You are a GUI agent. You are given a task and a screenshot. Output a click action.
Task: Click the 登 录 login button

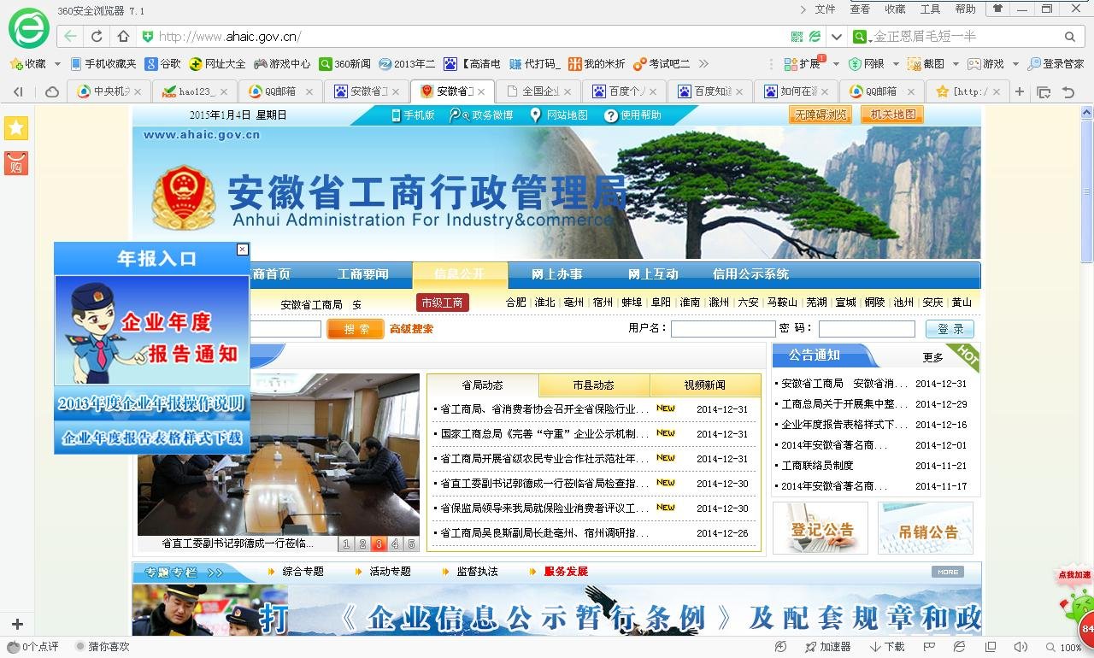tap(949, 328)
